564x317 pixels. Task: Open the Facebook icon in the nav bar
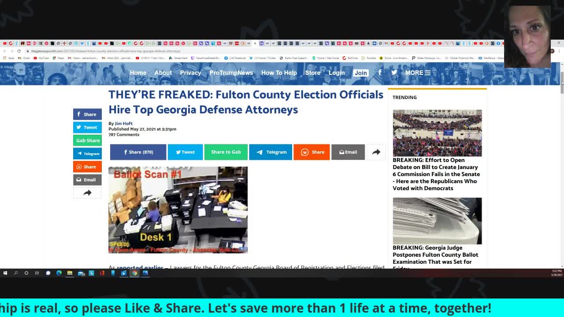click(x=380, y=72)
